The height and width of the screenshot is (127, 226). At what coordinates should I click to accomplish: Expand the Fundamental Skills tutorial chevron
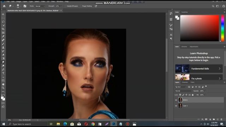coord(220,69)
